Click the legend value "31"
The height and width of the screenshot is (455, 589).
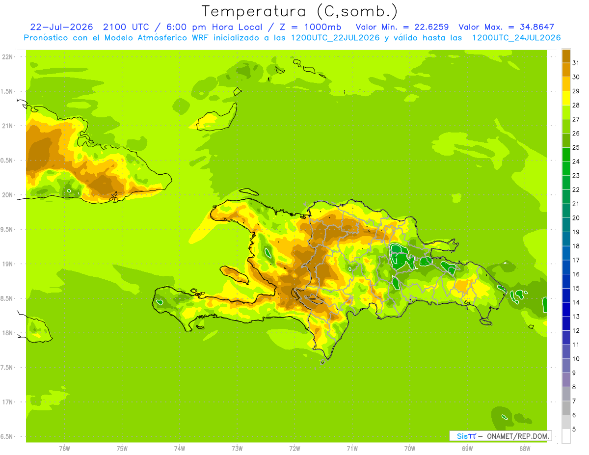pyautogui.click(x=576, y=63)
